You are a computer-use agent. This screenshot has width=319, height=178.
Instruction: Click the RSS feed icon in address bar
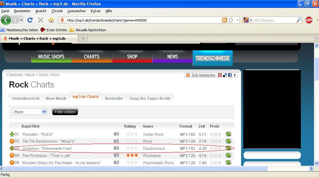point(225,20)
